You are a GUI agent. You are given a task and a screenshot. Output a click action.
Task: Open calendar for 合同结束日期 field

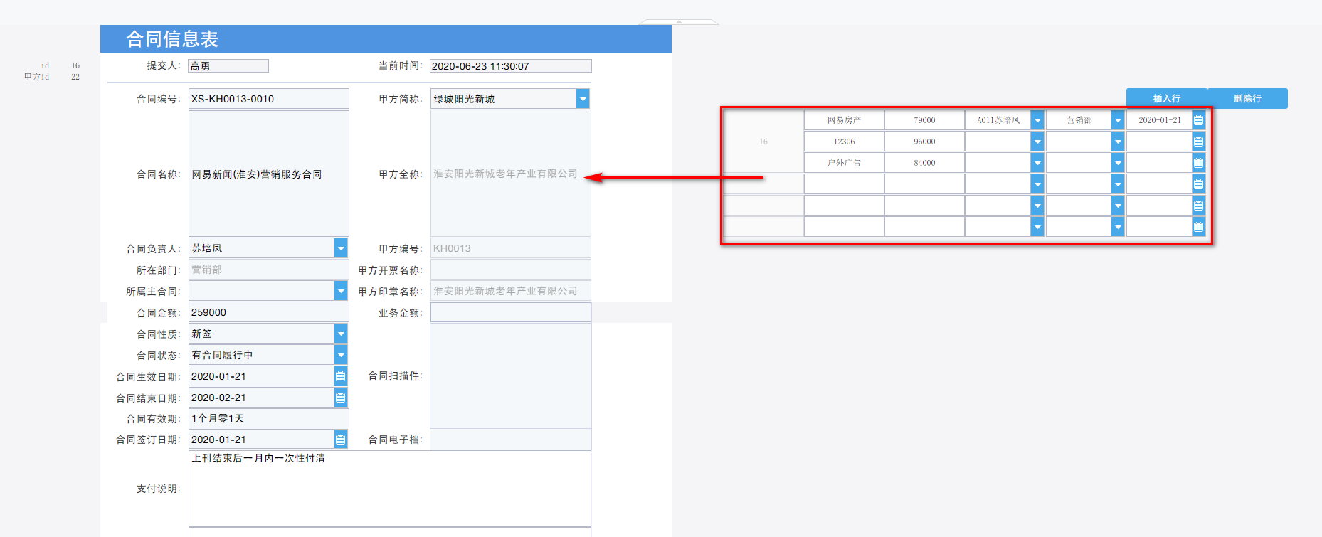(341, 398)
